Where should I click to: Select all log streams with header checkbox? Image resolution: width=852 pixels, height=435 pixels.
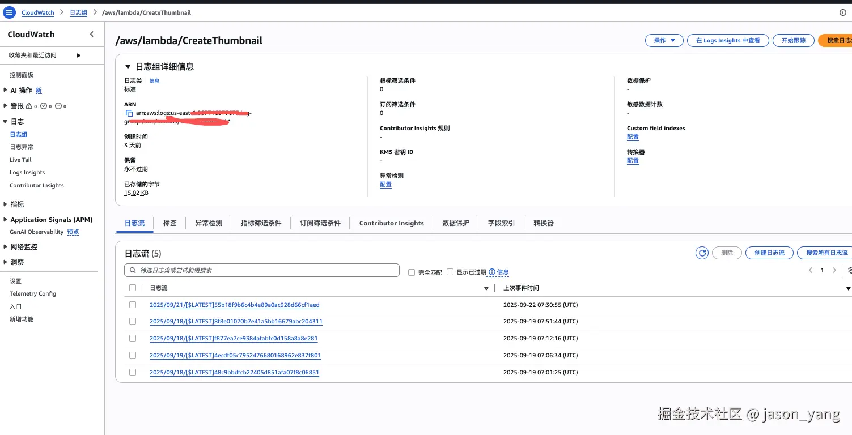133,288
